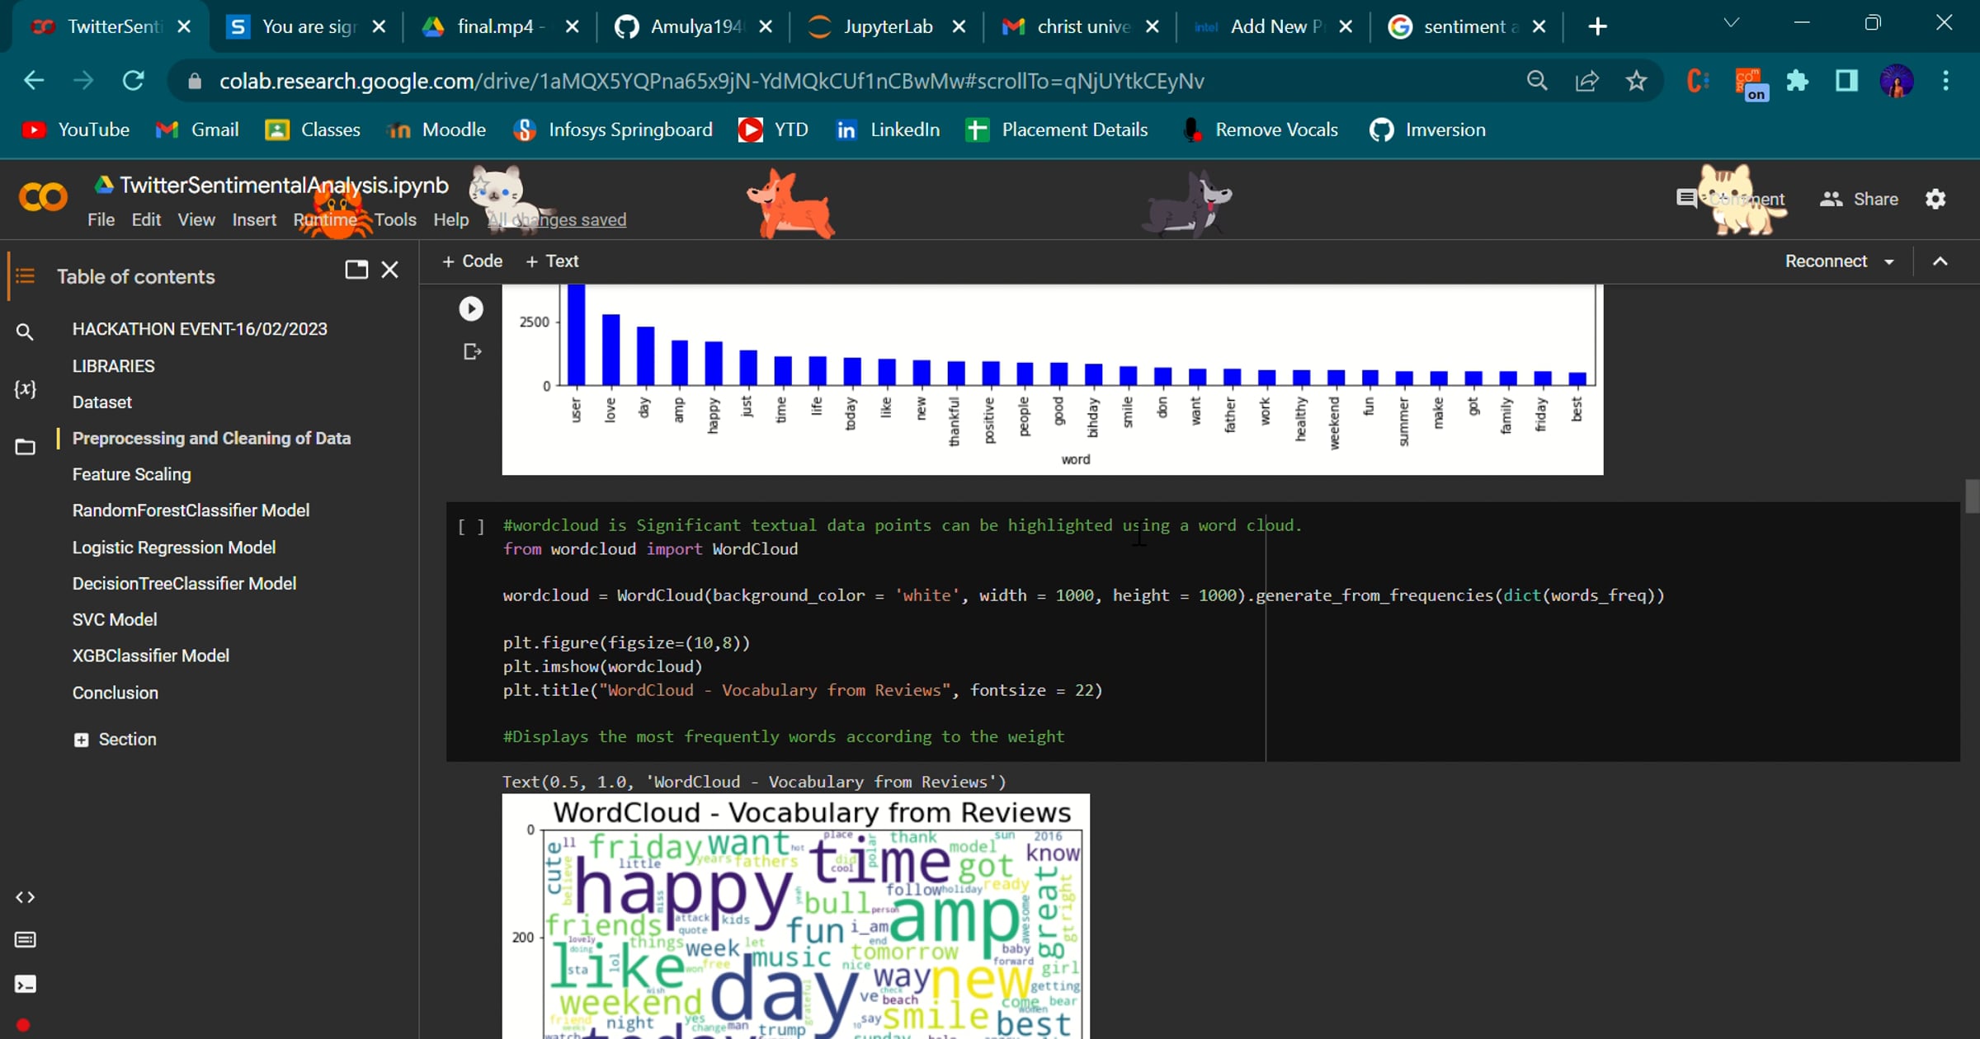Open the Files folder sidebar icon
Screen dimensions: 1980x1039
25,447
